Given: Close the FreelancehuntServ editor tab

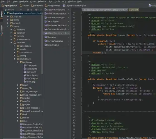Looking at the screenshot, I should pos(69,14).
